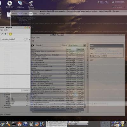Open the Session menu in Konsole
This screenshot has width=127, height=127.
[x=14, y=14]
